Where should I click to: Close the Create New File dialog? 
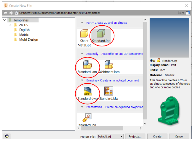pos(186,5)
